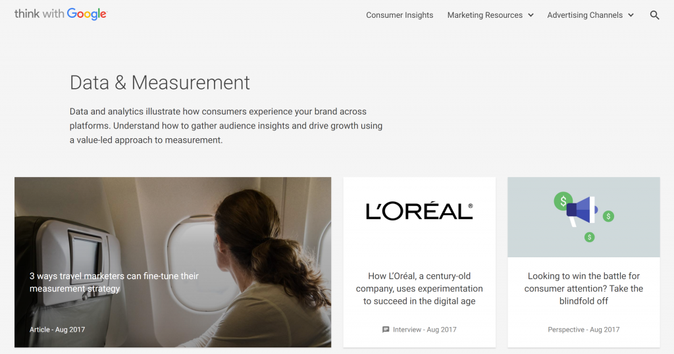Open the consumer attention blindfold article title
The image size is (674, 354).
[583, 288]
